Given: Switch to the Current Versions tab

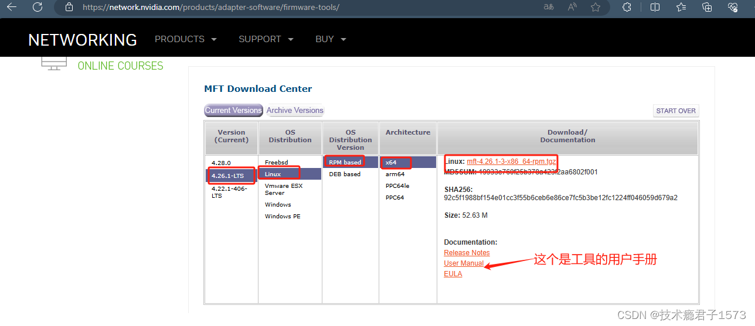Looking at the screenshot, I should coord(233,110).
